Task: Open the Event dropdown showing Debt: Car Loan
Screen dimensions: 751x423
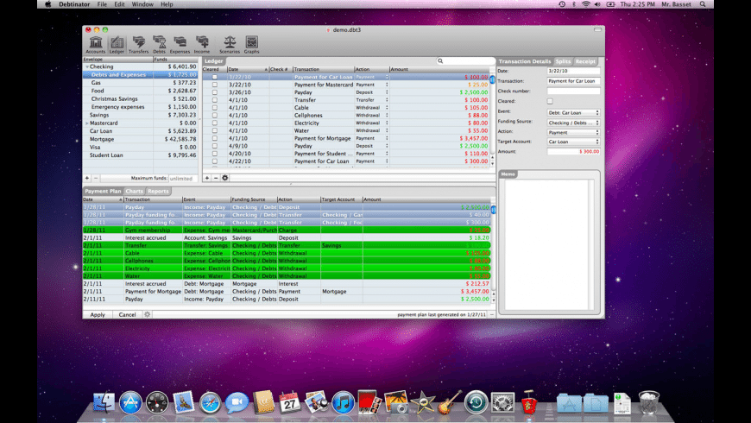Action: pyautogui.click(x=573, y=112)
